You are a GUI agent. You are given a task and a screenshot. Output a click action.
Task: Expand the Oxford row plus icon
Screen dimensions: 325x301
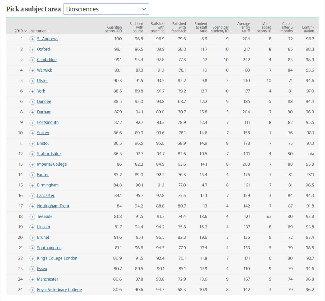pos(32,50)
